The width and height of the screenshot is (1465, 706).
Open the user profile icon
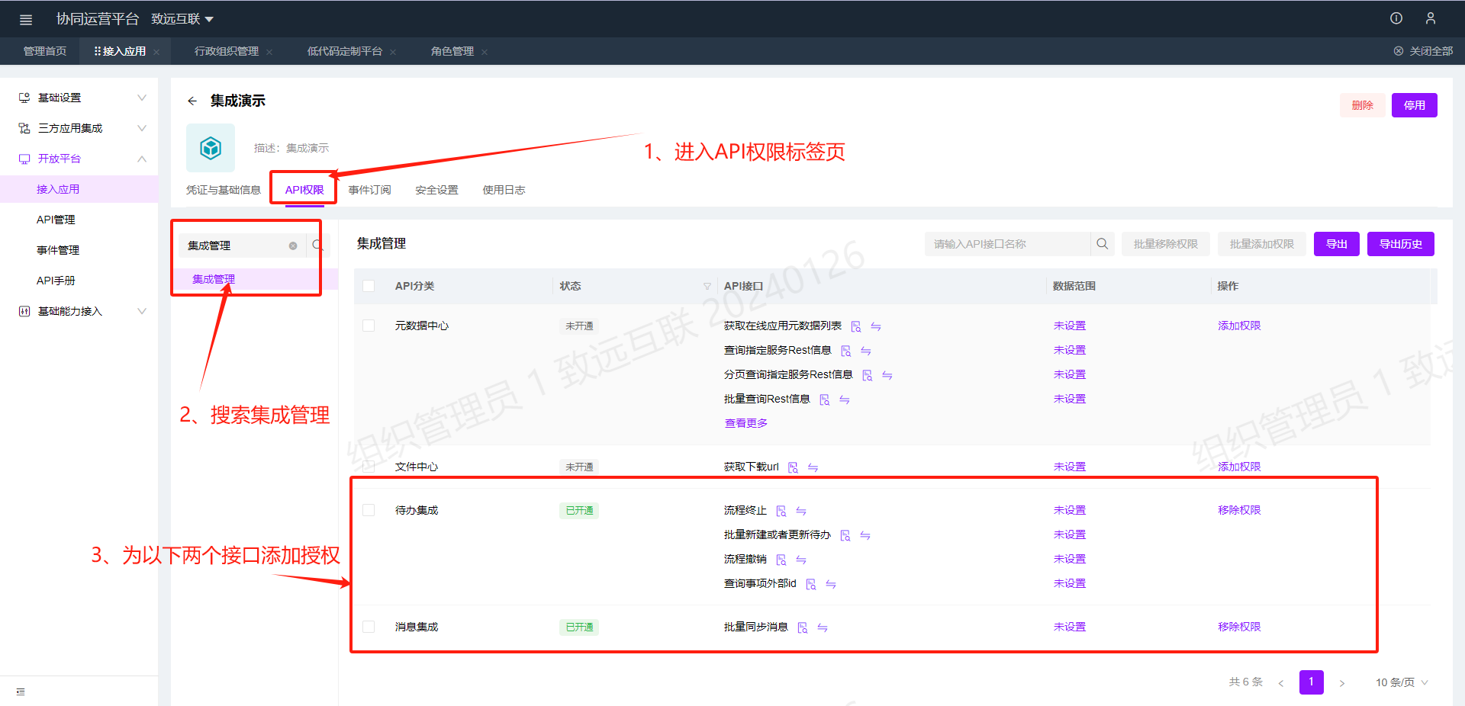coord(1431,18)
